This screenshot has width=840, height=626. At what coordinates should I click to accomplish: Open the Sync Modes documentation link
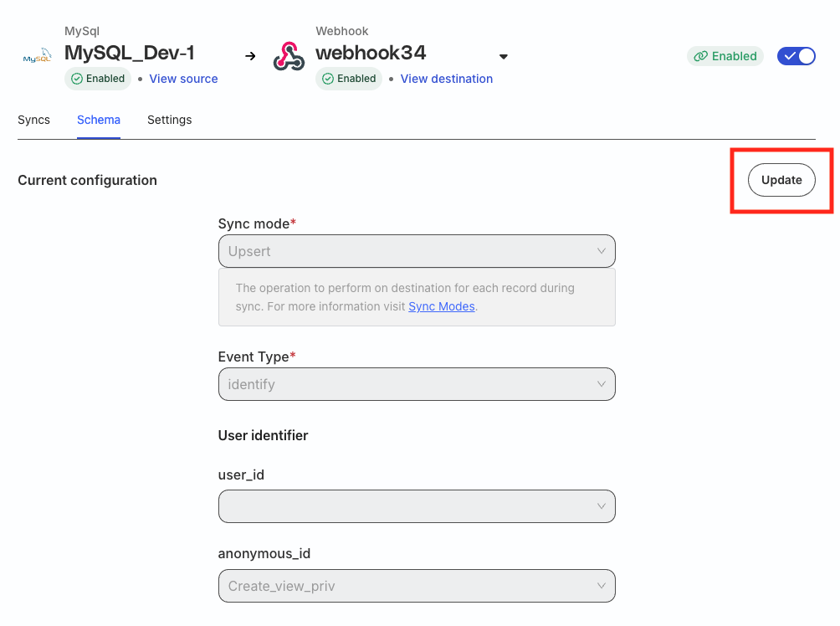coord(442,306)
